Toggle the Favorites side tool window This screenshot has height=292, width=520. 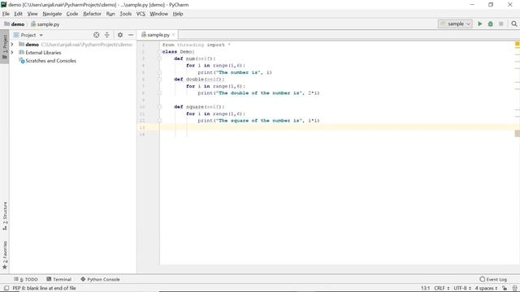[x=5, y=255]
